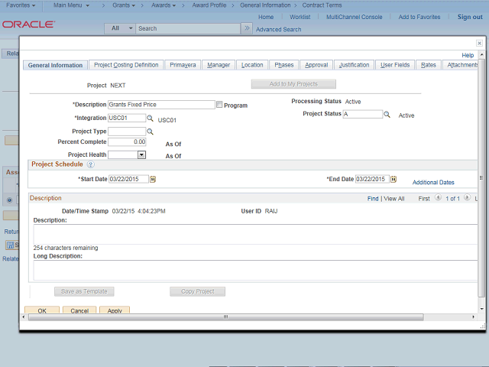Image resolution: width=489 pixels, height=367 pixels.
Task: Tick the Program checkbox
Action: coord(219,105)
